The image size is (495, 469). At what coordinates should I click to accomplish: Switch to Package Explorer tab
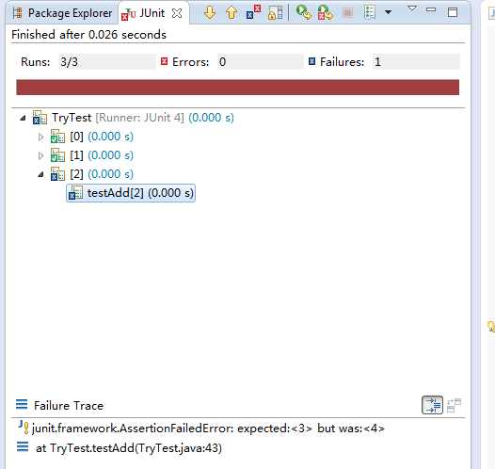(62, 13)
